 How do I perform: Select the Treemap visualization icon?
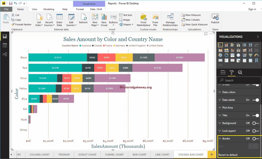pos(232,55)
